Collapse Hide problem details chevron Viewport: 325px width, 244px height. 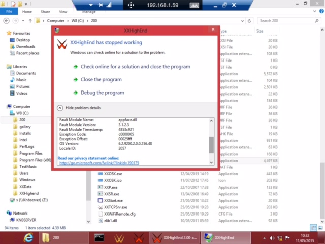point(60,108)
